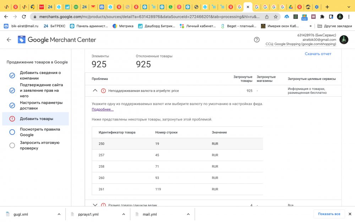The width and height of the screenshot is (355, 222).
Task: Open download options for gugl.xml file
Action: (x=59, y=214)
